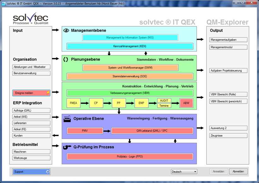Open Lieferanten
Viewport: 259px width, 183px height.
click(x=31, y=123)
